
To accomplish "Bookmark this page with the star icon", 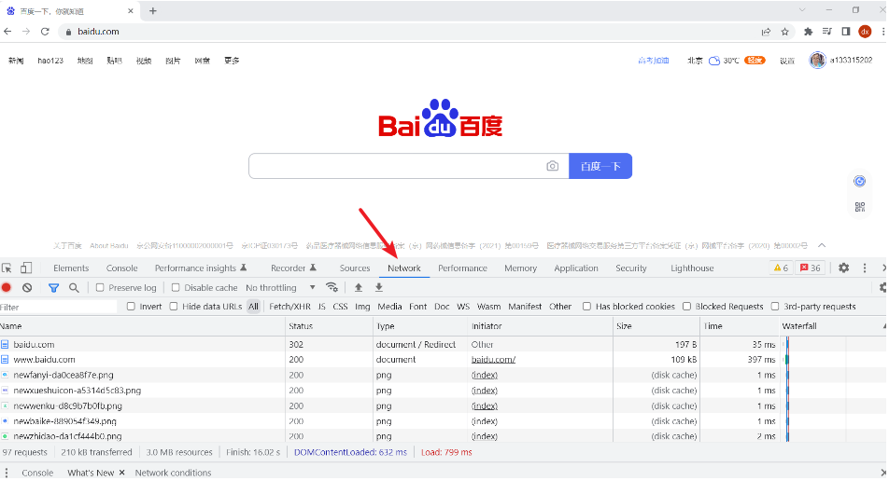I will tap(784, 32).
